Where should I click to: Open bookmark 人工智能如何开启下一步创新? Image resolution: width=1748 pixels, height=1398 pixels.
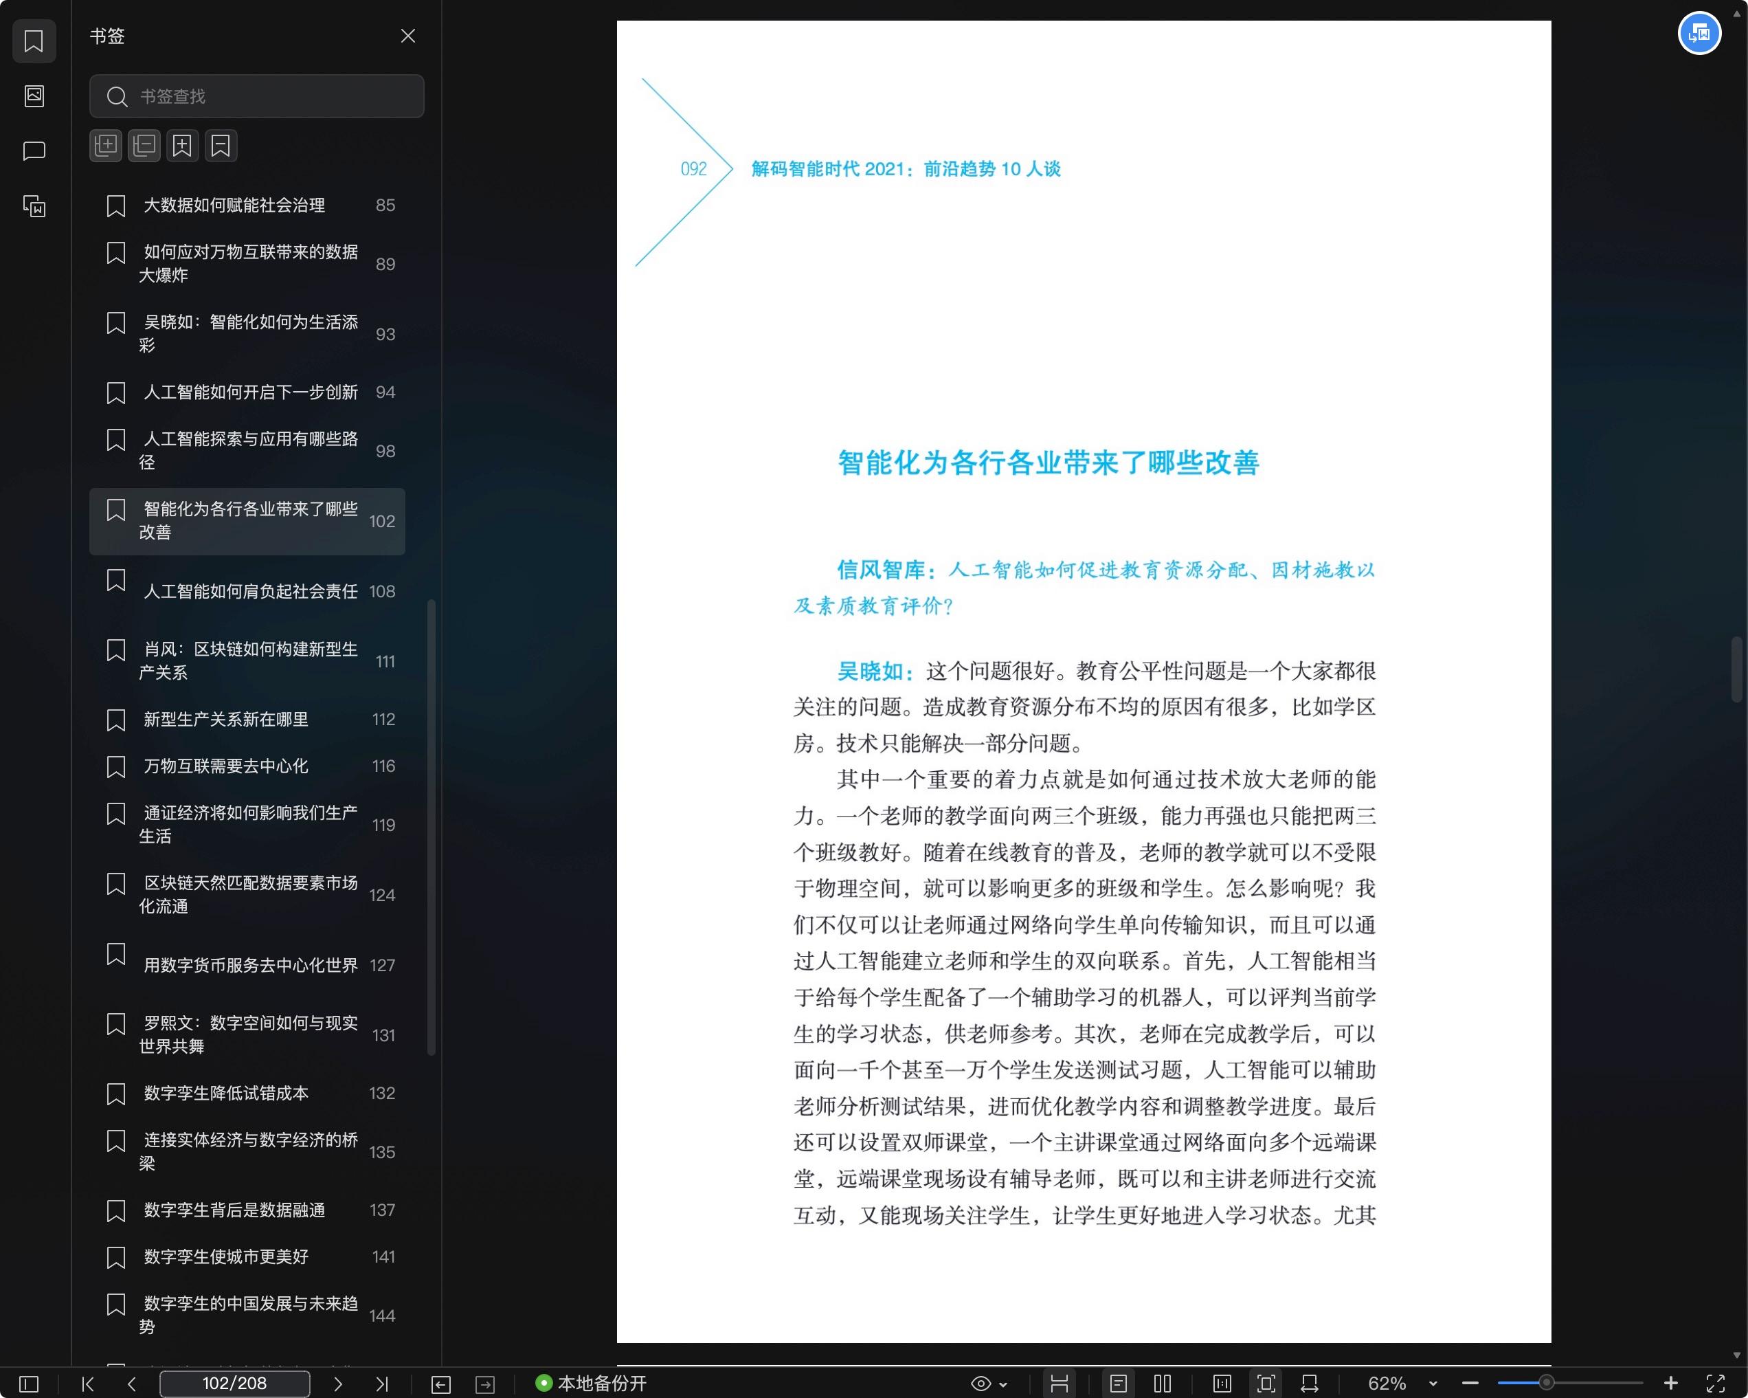pos(247,392)
